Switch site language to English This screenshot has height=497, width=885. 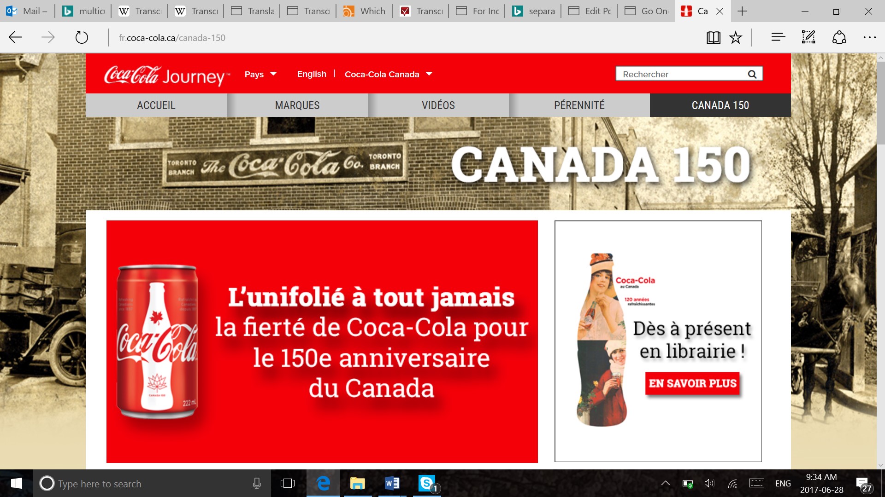coord(312,74)
